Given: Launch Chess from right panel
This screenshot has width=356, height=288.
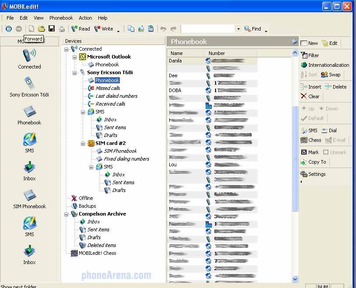Looking at the screenshot, I should pos(311,140).
